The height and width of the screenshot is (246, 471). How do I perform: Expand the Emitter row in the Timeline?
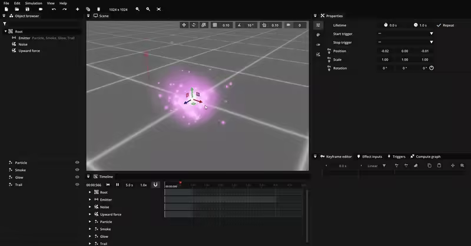click(90, 200)
